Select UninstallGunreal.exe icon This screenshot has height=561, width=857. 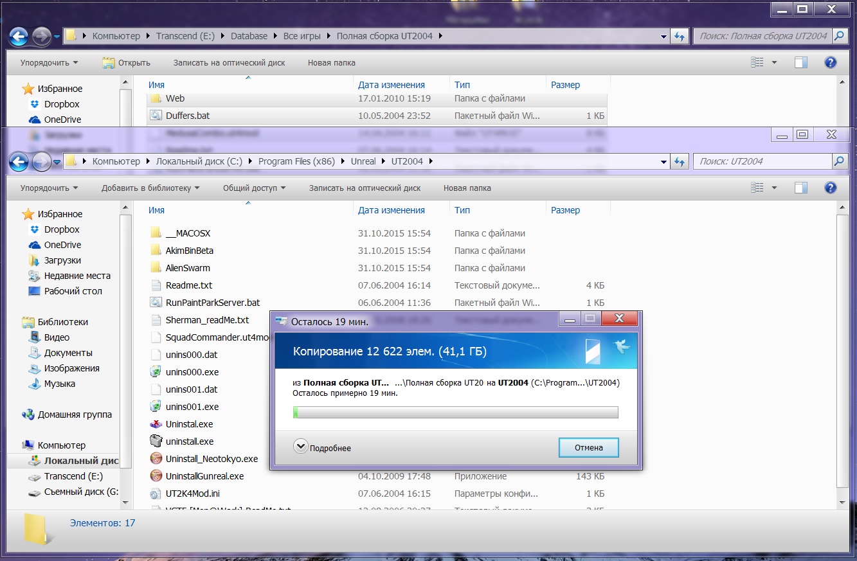tap(156, 476)
